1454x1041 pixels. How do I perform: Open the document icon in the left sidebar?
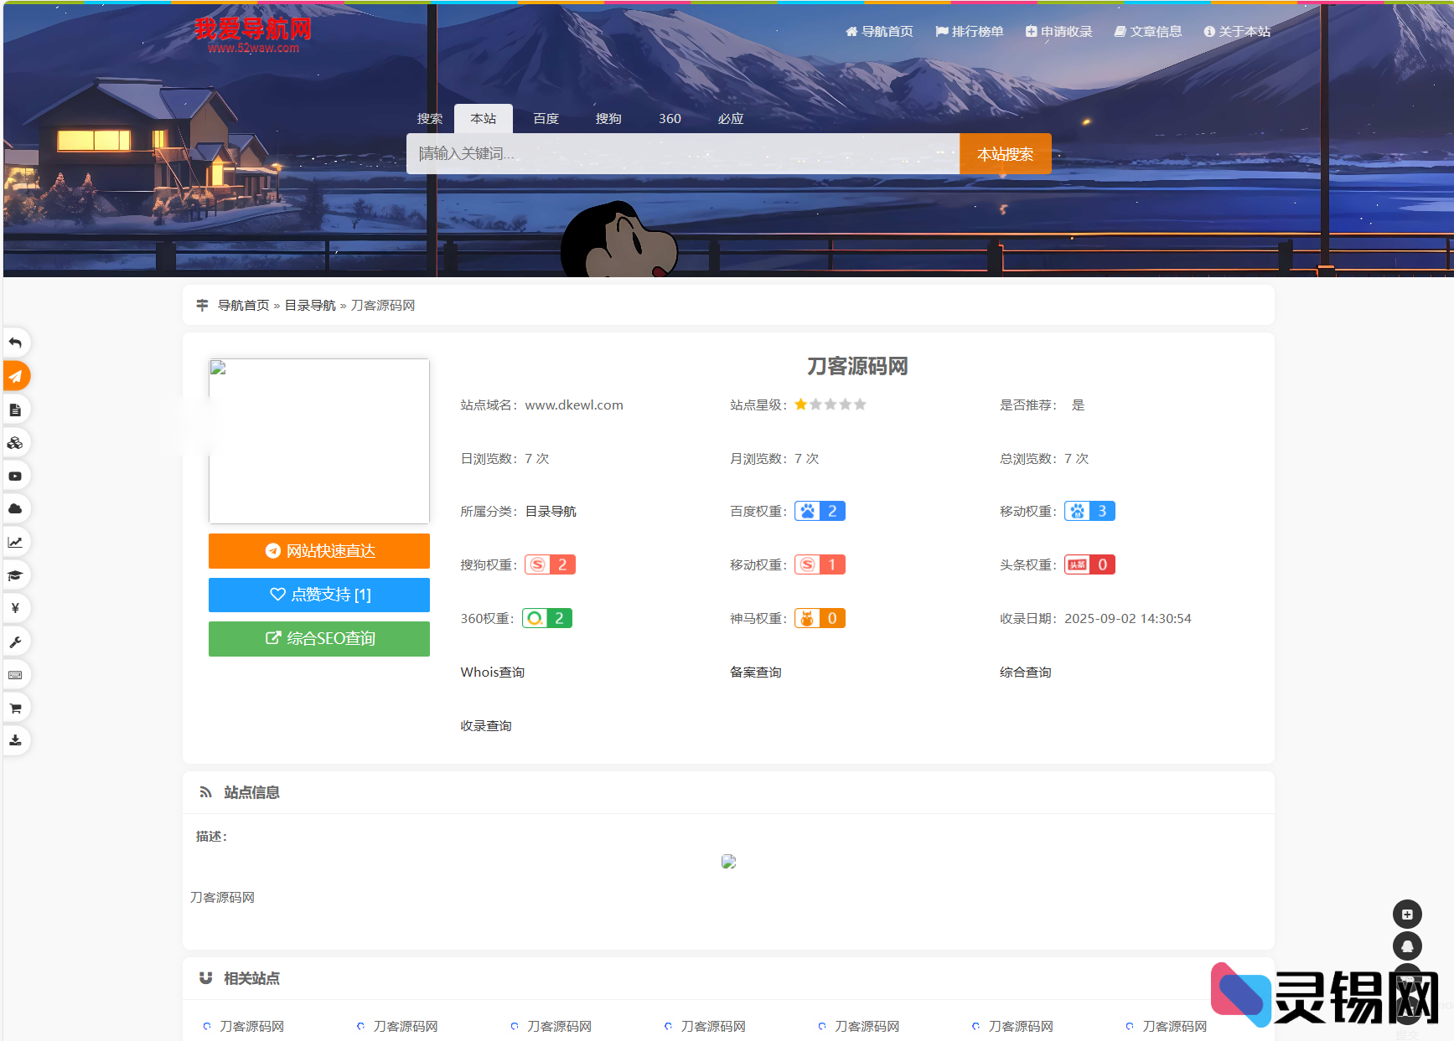click(x=16, y=410)
